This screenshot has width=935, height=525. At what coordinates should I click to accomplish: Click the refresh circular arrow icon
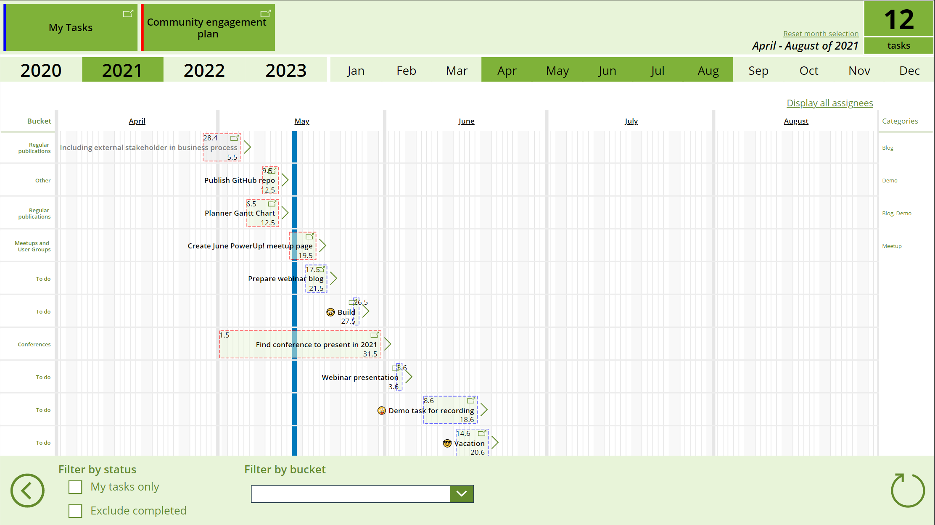[x=907, y=491]
